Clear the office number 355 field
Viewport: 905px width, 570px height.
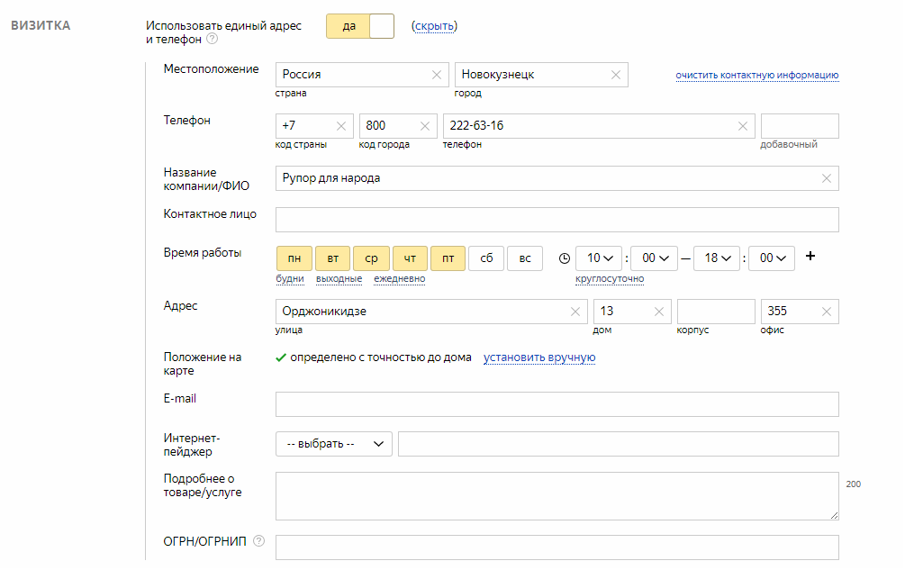pos(827,312)
